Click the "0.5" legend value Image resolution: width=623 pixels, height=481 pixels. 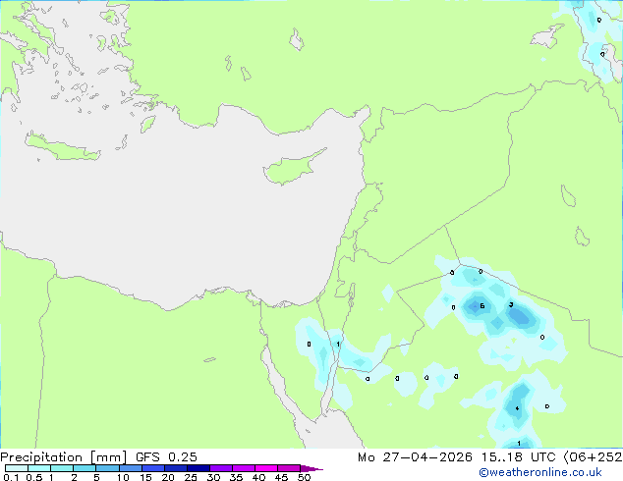tap(33, 477)
